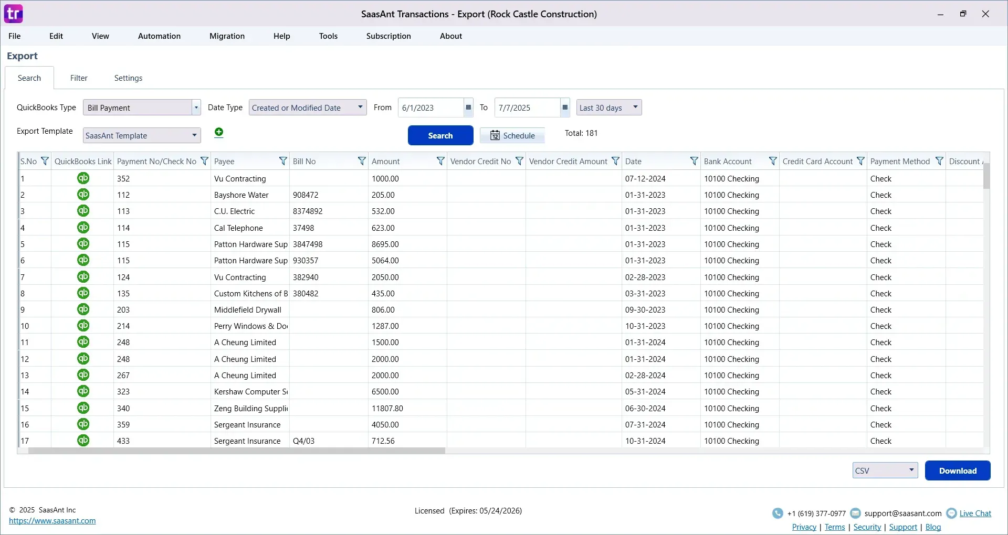
Task: Filter the Payee column
Action: [x=283, y=161]
